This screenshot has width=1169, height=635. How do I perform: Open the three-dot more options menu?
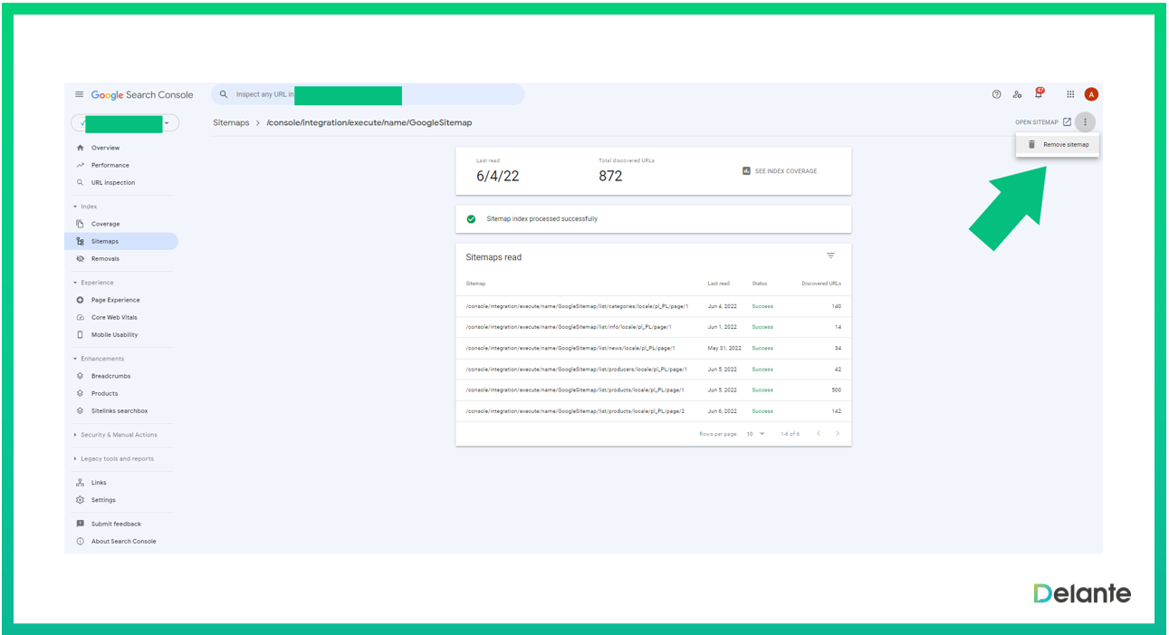1085,122
